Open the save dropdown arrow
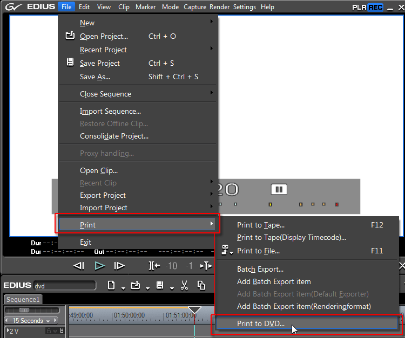Viewport: 405px width, 338px height. [x=172, y=288]
